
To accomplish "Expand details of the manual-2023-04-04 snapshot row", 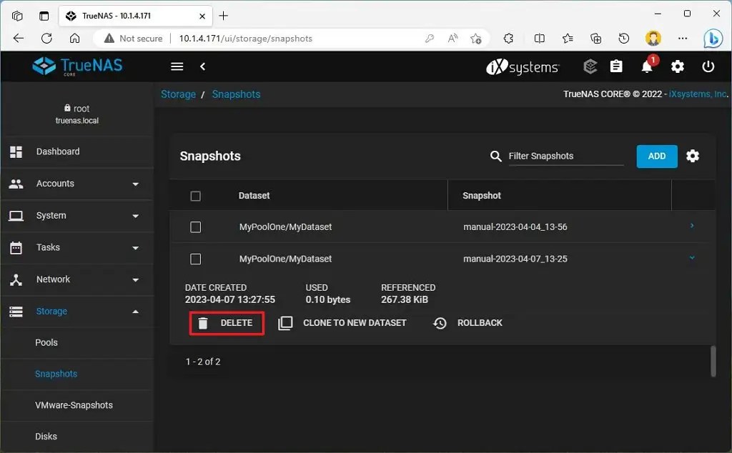I will 691,226.
